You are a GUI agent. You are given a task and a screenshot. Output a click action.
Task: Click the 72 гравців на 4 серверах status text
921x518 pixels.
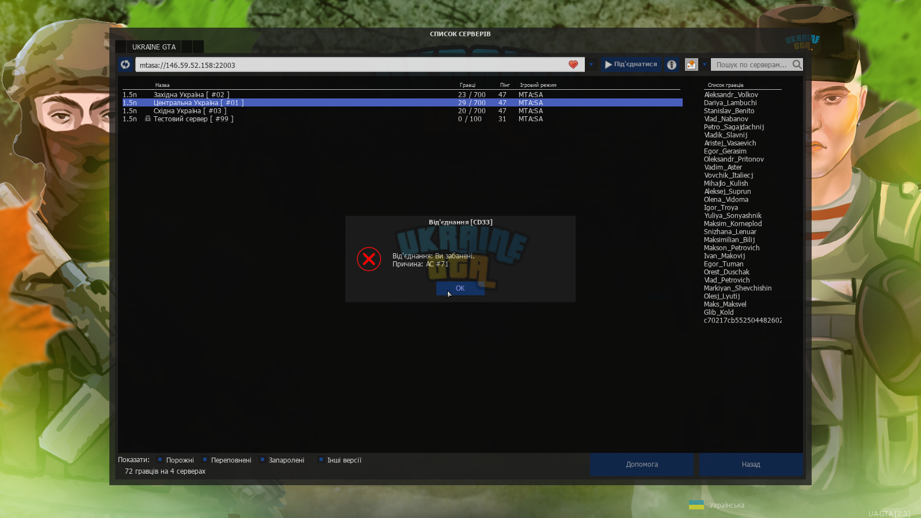coord(165,471)
